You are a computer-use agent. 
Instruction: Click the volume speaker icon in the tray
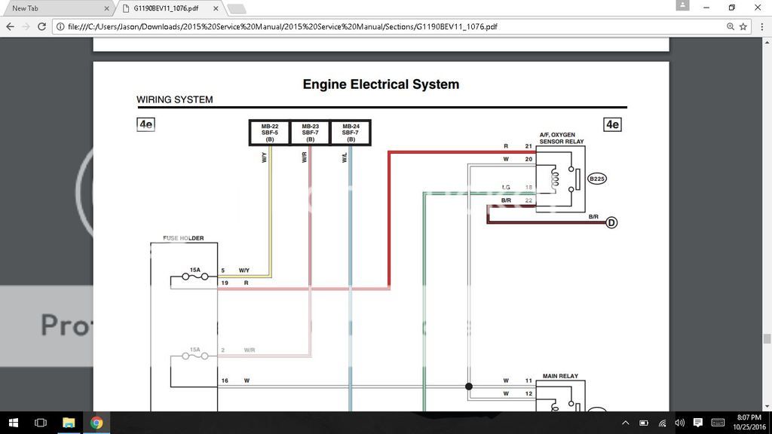click(x=679, y=422)
